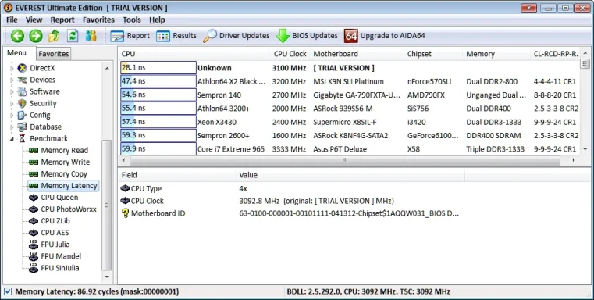594x300 pixels.
Task: Click the Refresh toolbar icon
Action: tap(73, 36)
